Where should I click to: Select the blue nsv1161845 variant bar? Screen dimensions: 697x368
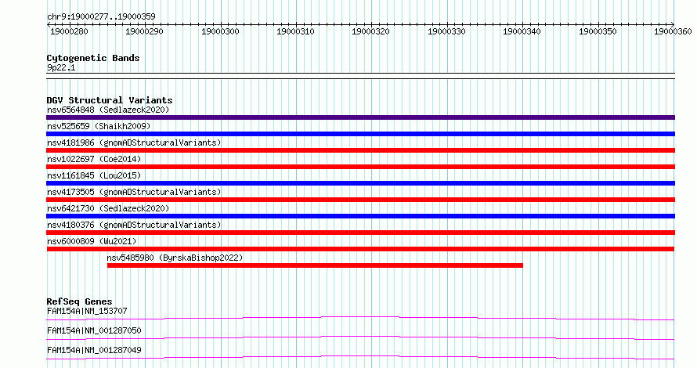(360, 183)
